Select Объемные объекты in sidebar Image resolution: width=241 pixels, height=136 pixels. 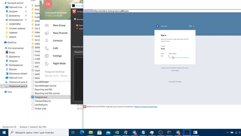pyautogui.click(x=18, y=74)
